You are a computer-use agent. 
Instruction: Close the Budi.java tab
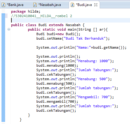coord(96,5)
